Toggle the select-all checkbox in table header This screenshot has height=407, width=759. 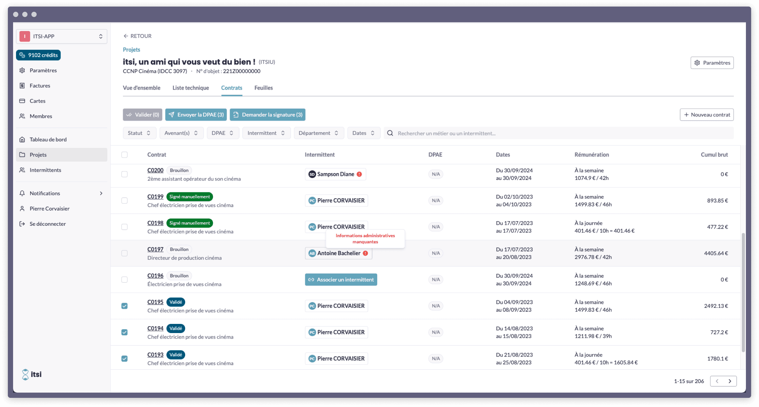[124, 155]
